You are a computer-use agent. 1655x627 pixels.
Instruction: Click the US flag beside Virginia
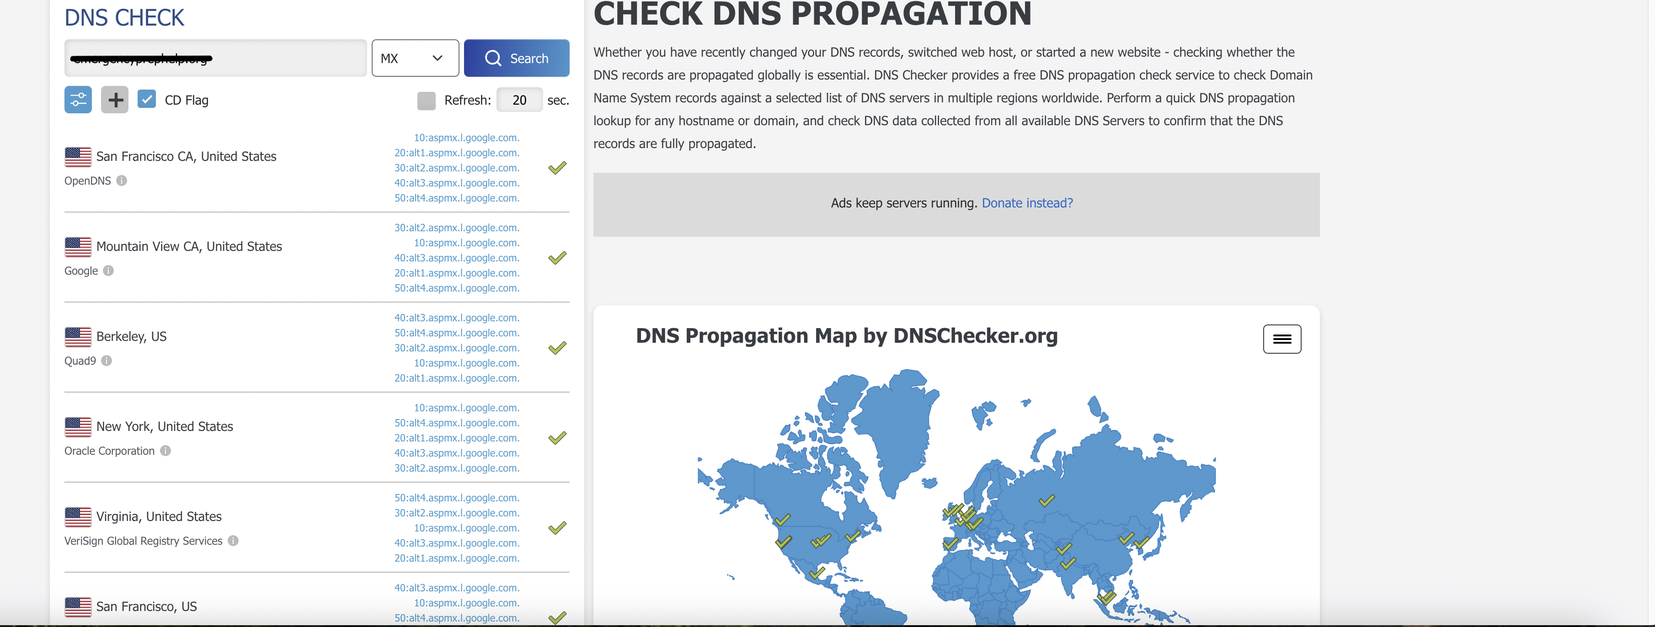pos(78,516)
